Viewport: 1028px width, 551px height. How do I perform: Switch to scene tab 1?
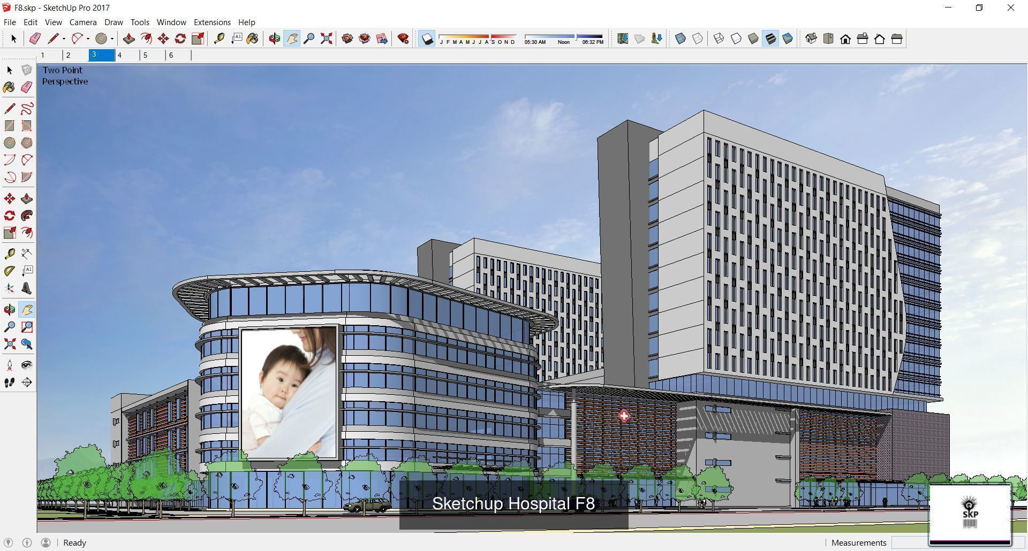point(50,55)
